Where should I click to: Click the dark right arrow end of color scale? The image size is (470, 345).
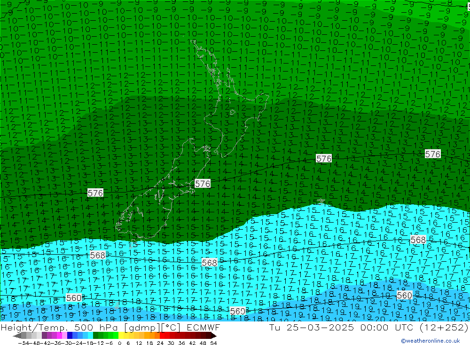(213, 336)
